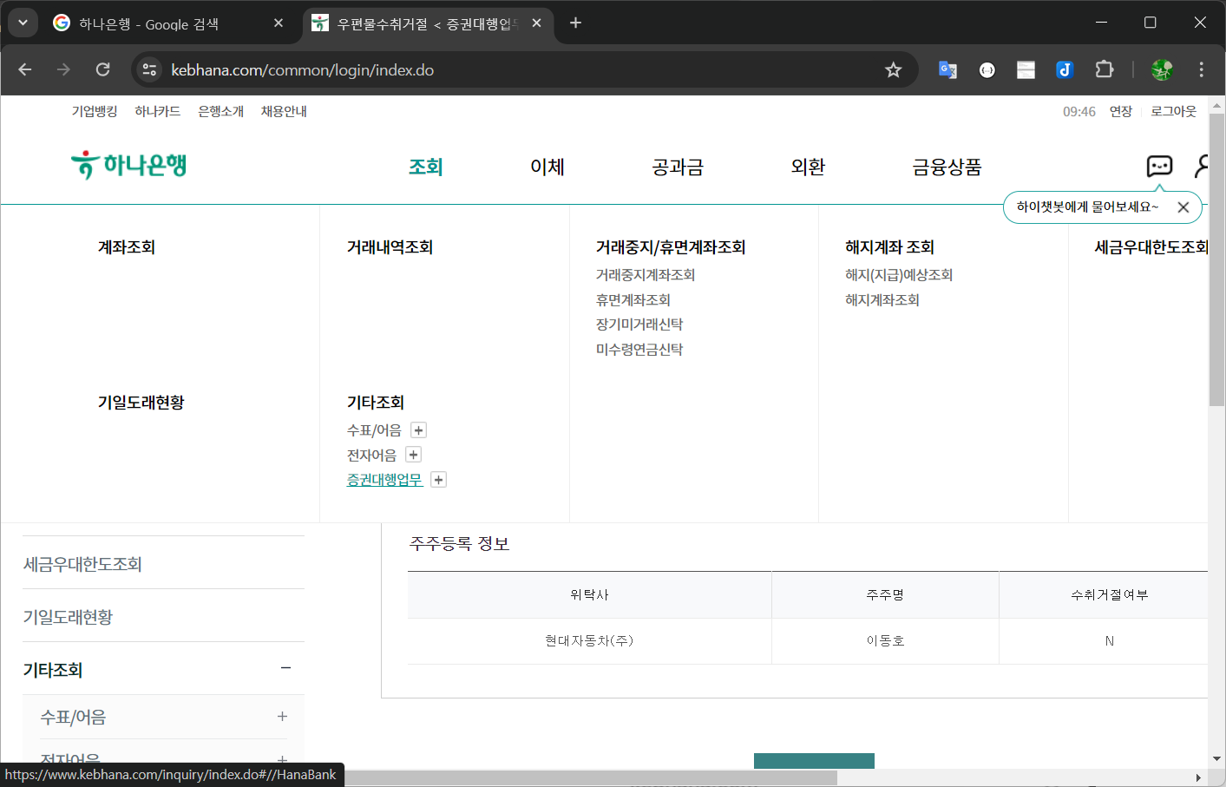Open Chrome's three-dot menu

click(x=1201, y=69)
